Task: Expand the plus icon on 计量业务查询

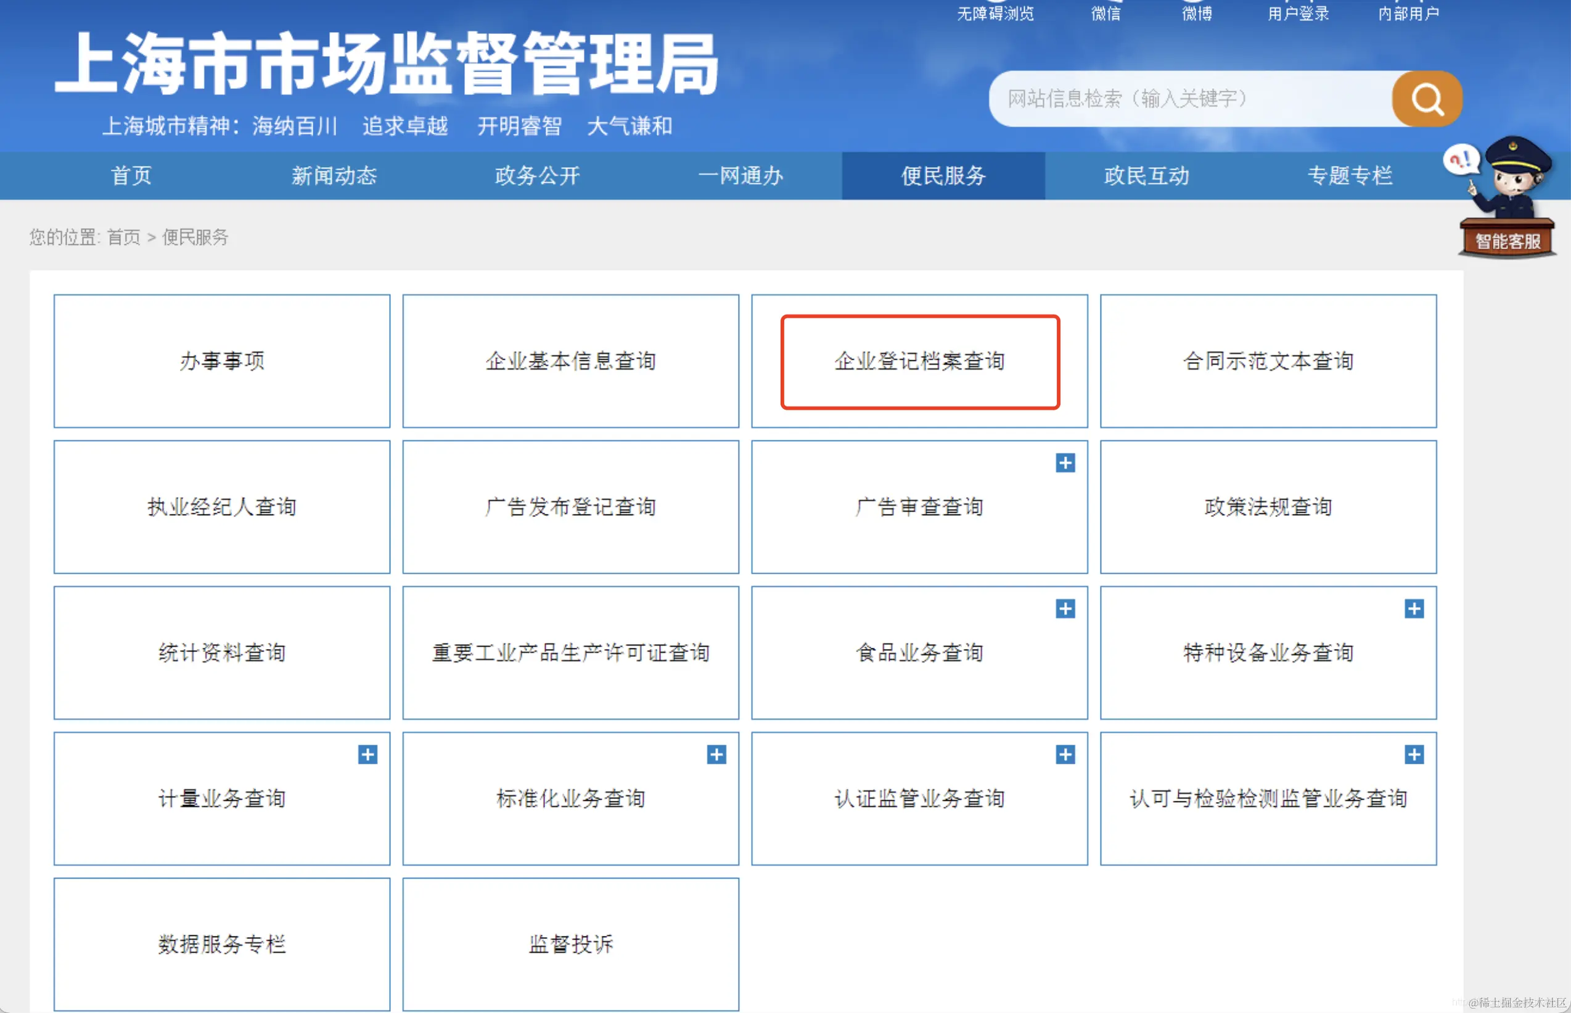Action: coord(367,755)
